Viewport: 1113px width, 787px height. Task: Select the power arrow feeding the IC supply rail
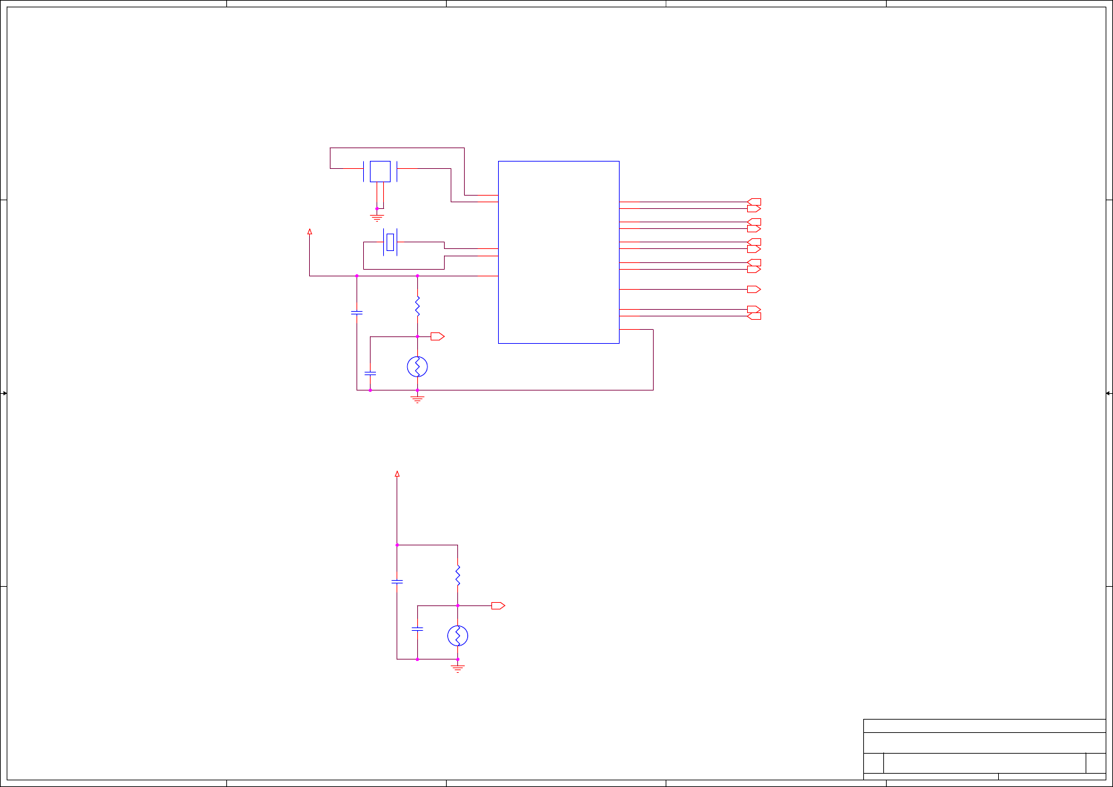310,232
